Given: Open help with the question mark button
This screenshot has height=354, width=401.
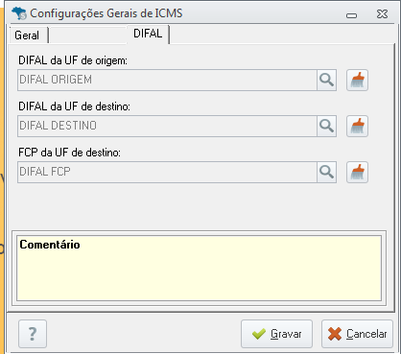Looking at the screenshot, I should click(x=33, y=334).
